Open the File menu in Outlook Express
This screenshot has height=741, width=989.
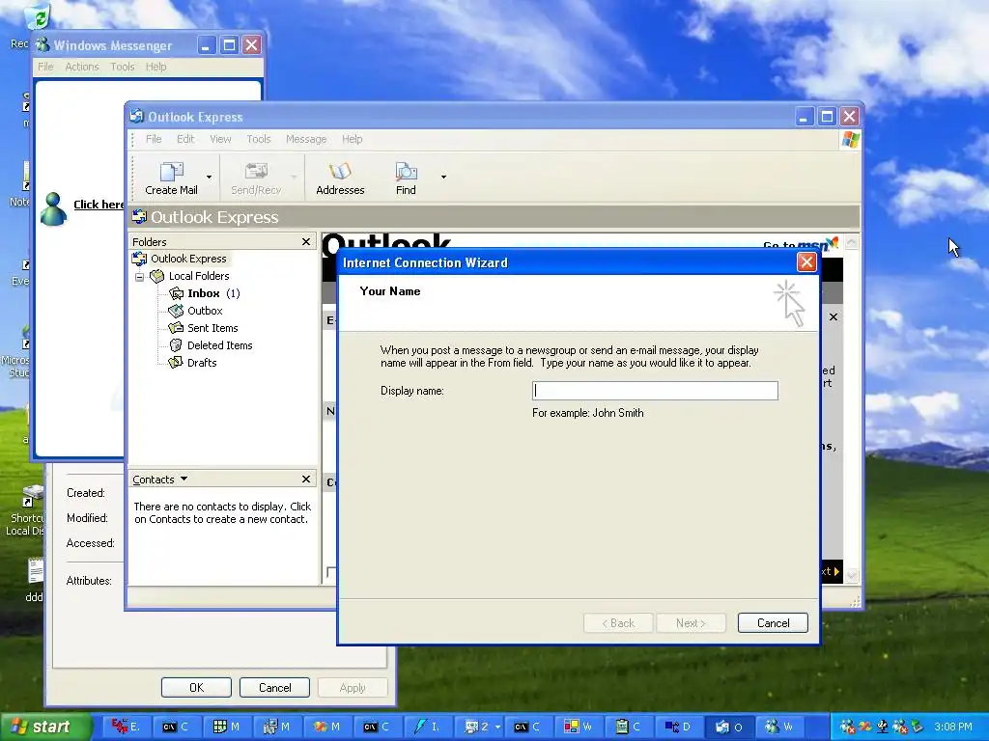click(x=154, y=139)
